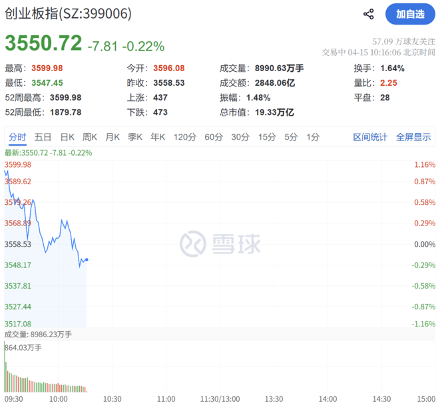
Task: Switch to 周K chart view
Action: coord(90,137)
